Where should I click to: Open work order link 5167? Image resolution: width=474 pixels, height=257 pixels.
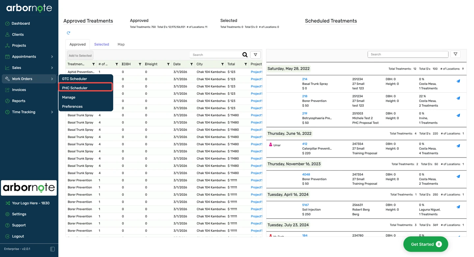(305, 205)
